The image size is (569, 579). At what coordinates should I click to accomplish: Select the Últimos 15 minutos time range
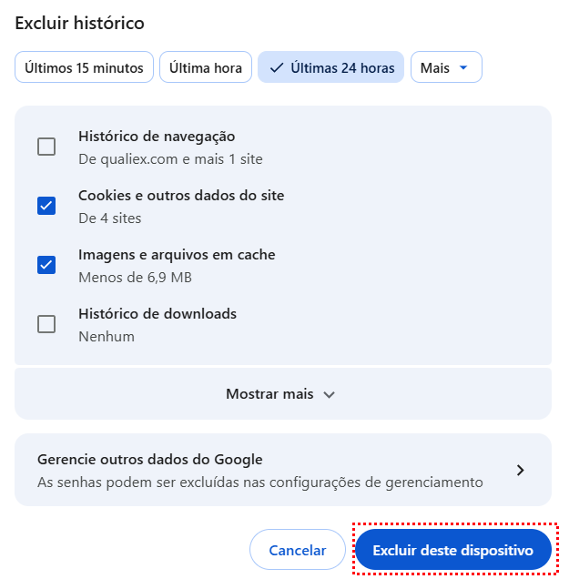pos(84,67)
